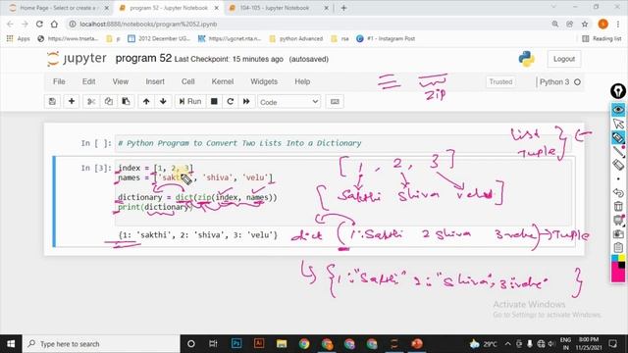Open the Edit menu
The width and height of the screenshot is (628, 353).
tap(88, 81)
